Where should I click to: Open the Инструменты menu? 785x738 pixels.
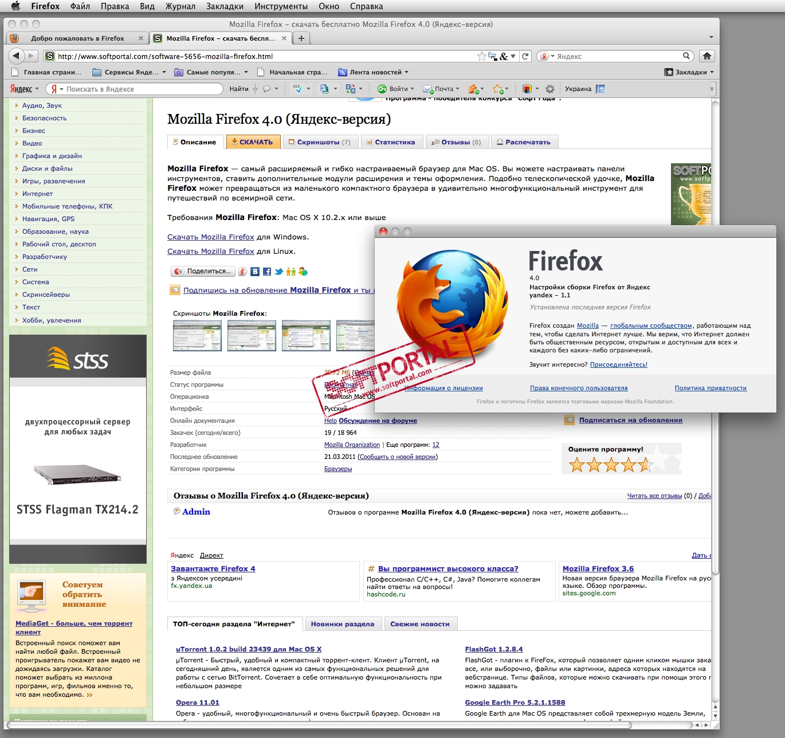click(281, 6)
